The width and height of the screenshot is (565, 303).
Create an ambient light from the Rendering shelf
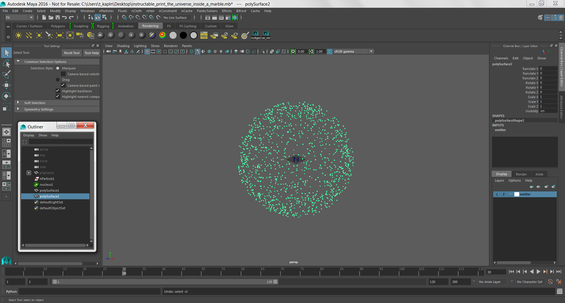(18, 36)
